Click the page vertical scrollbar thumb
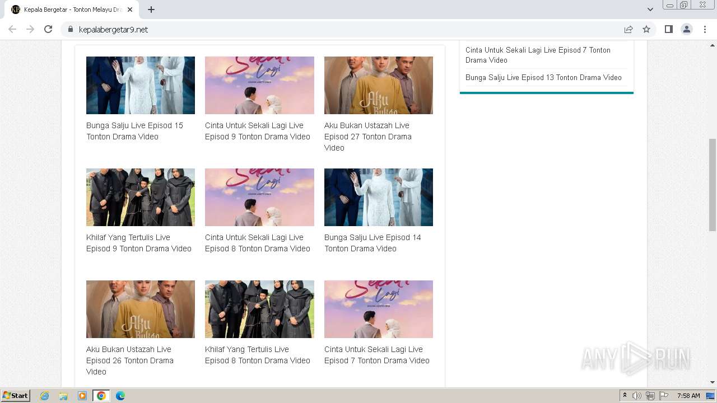 [713, 185]
